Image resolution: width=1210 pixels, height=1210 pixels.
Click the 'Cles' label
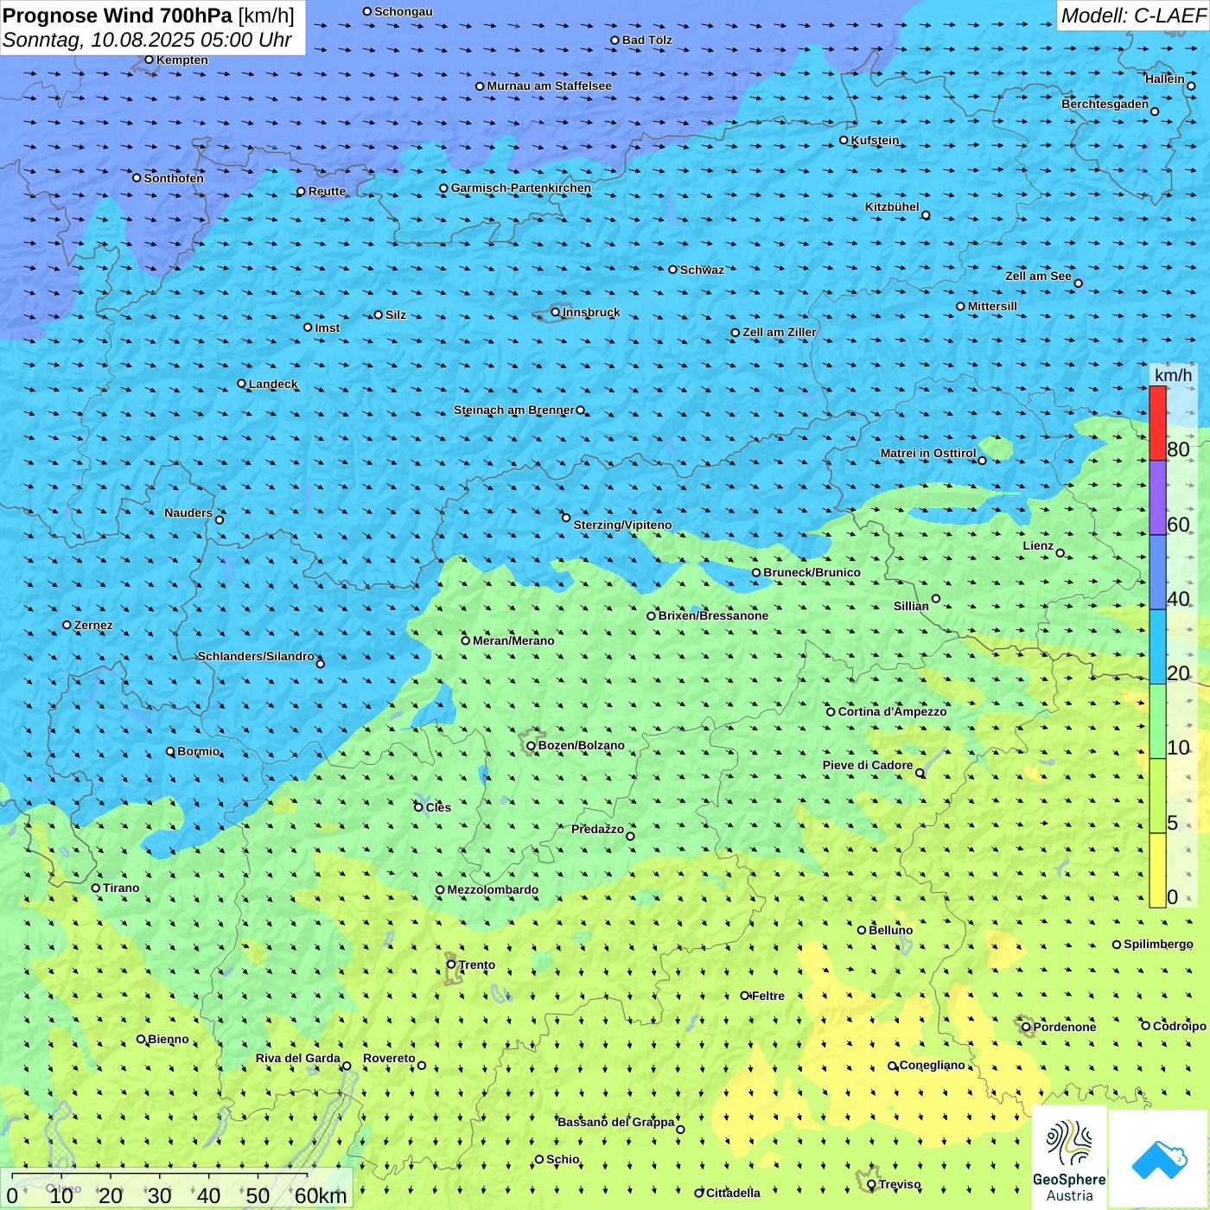[x=438, y=807]
